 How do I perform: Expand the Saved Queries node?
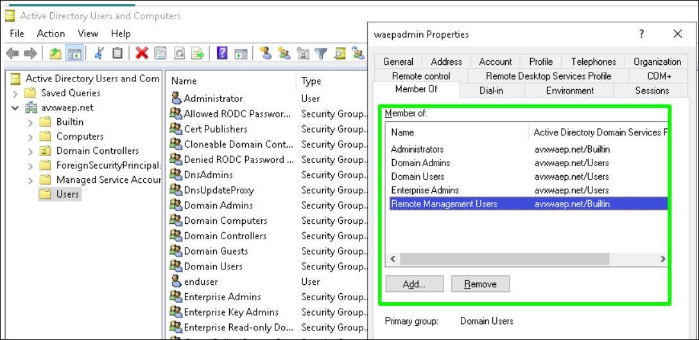pyautogui.click(x=15, y=94)
